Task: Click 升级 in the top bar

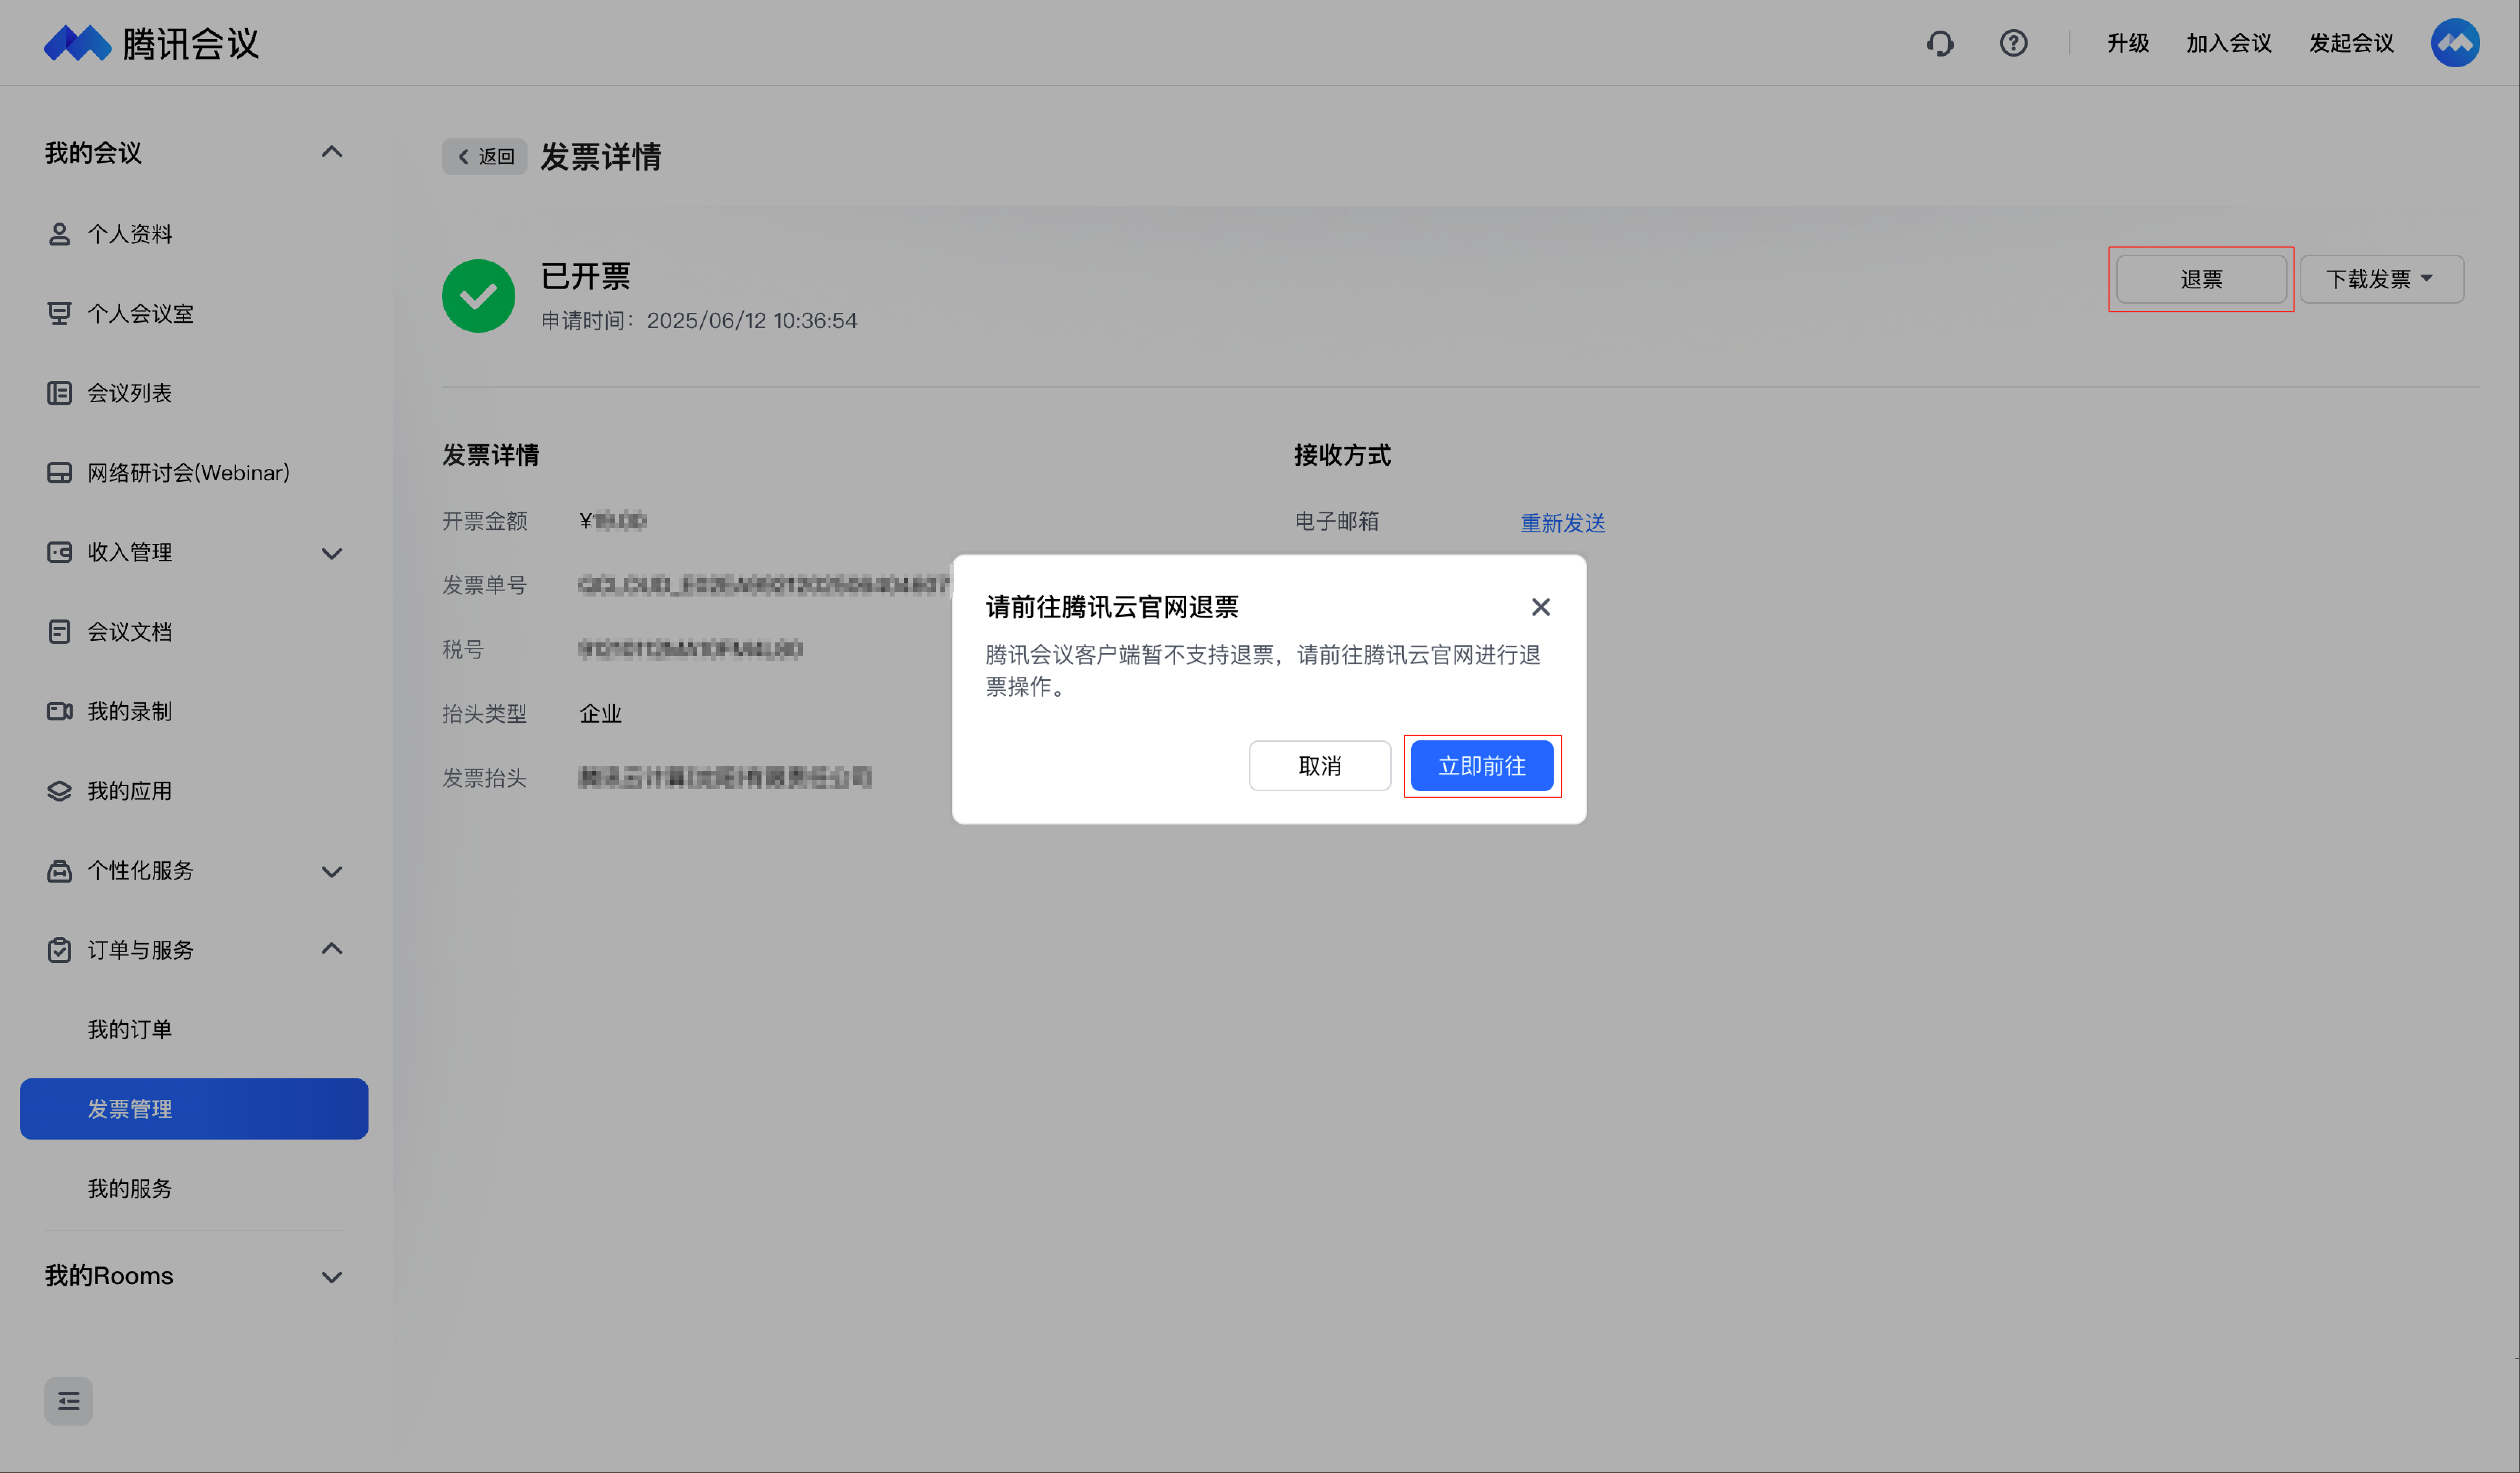Action: 2128,43
